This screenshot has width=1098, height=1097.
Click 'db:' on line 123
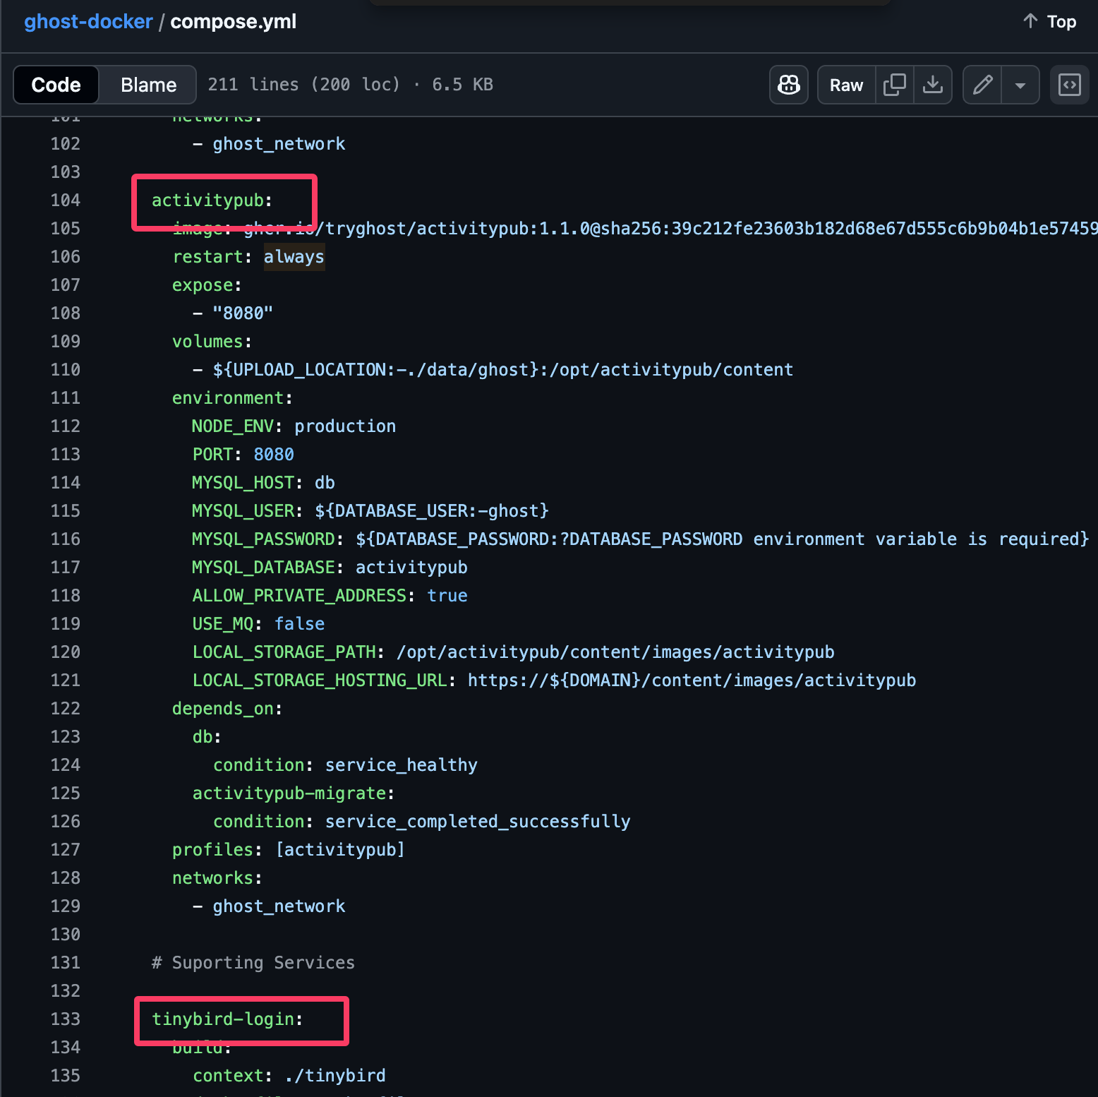207,737
